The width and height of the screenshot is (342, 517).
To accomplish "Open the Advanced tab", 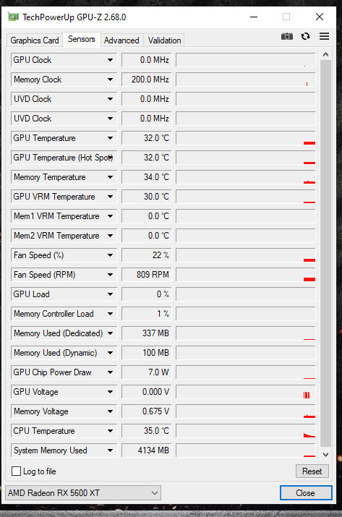I will pyautogui.click(x=121, y=40).
